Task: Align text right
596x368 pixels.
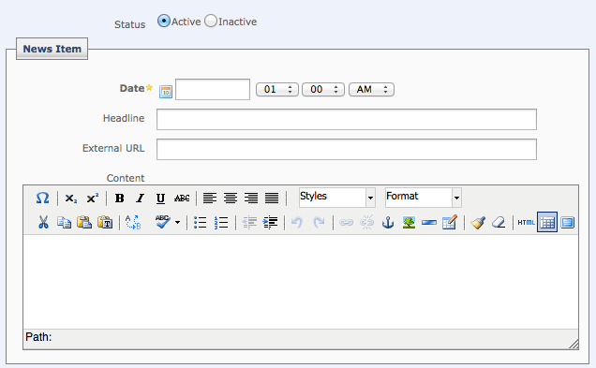Action: pyautogui.click(x=251, y=198)
